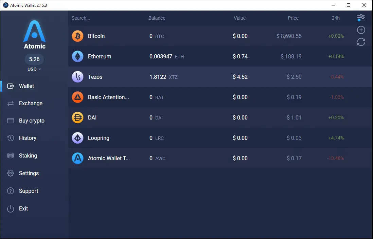Click the 1.8122 XTZ balance
373x239 pixels.
click(163, 77)
